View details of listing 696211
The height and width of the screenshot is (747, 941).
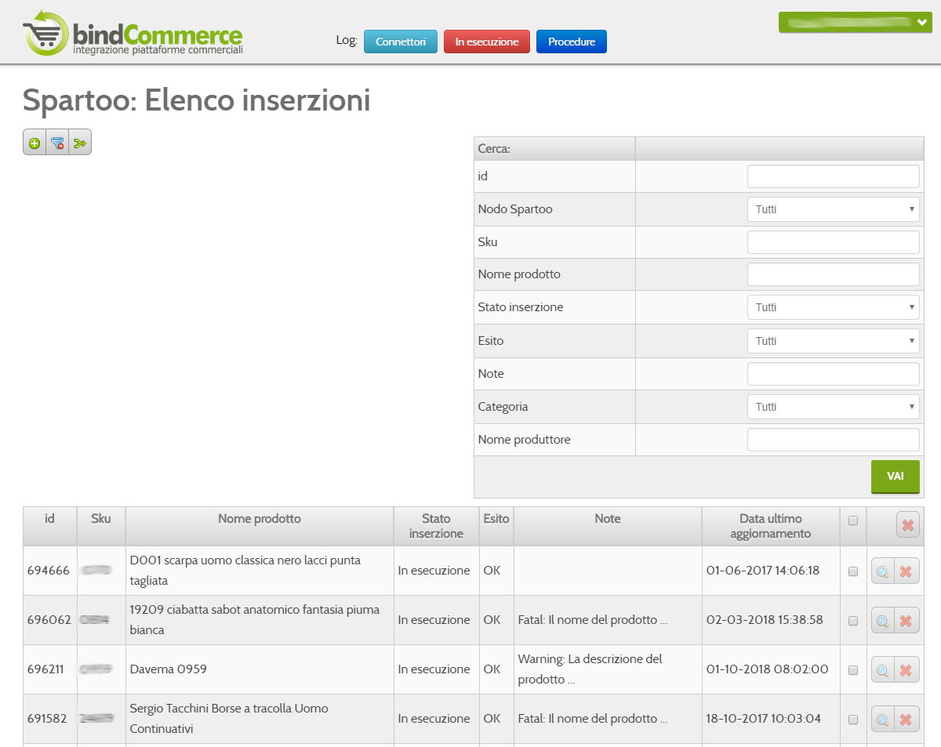point(883,670)
